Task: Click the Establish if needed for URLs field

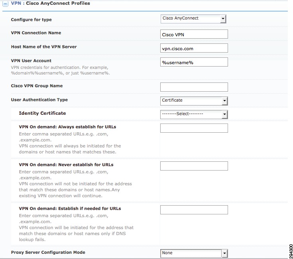Action: [x=194, y=210]
